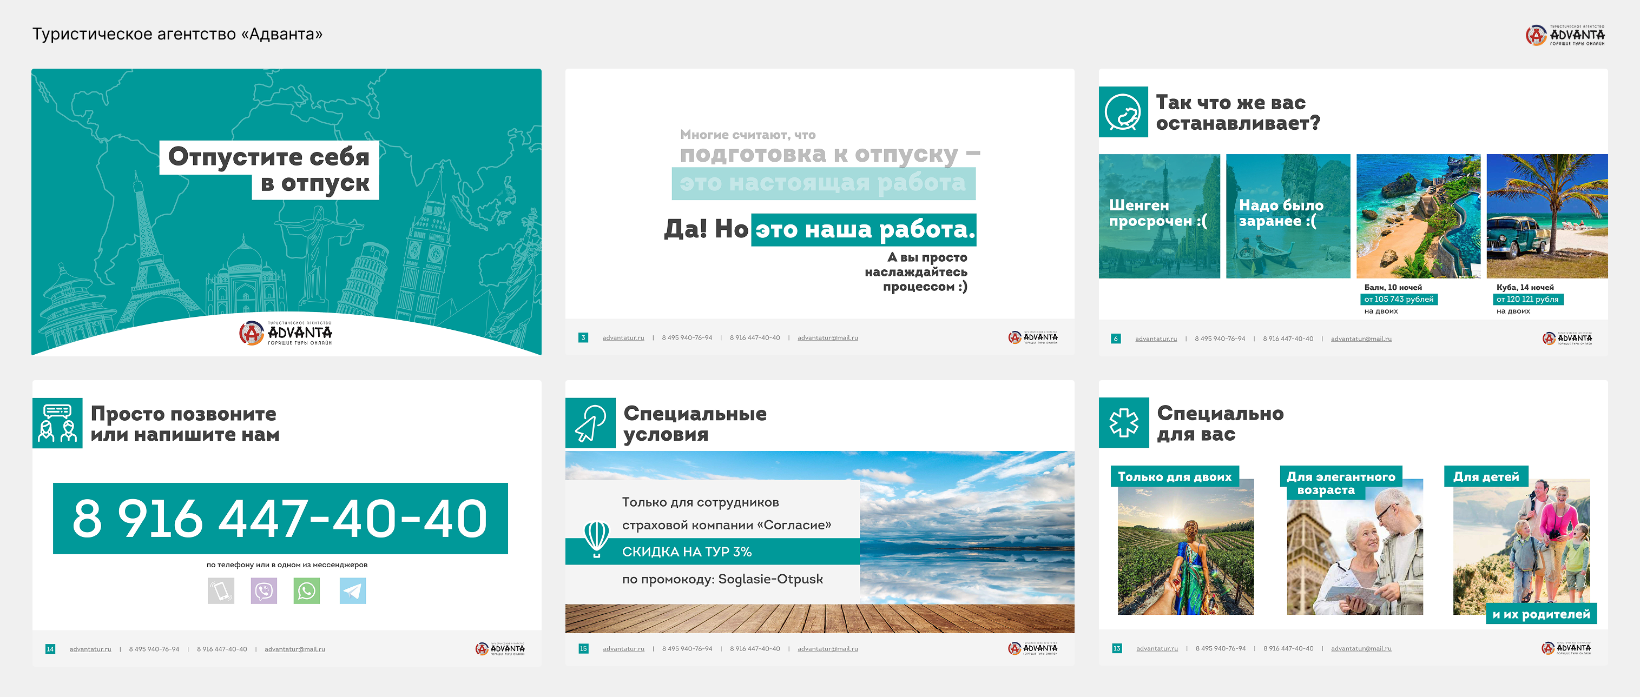This screenshot has width=1640, height=697.
Task: Click the Advanta footer logo on slide 14
Action: [x=500, y=649]
